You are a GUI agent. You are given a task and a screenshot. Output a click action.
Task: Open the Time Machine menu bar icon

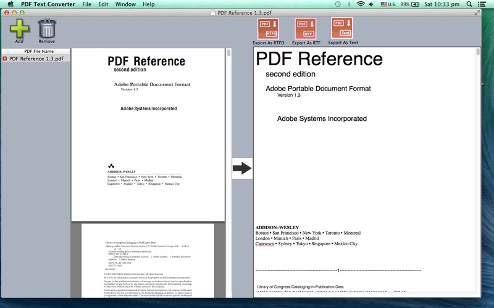click(x=337, y=4)
